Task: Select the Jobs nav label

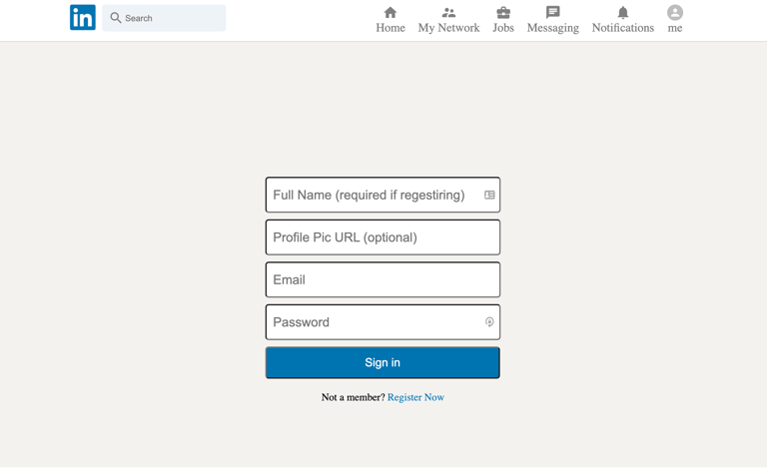Action: (x=503, y=28)
